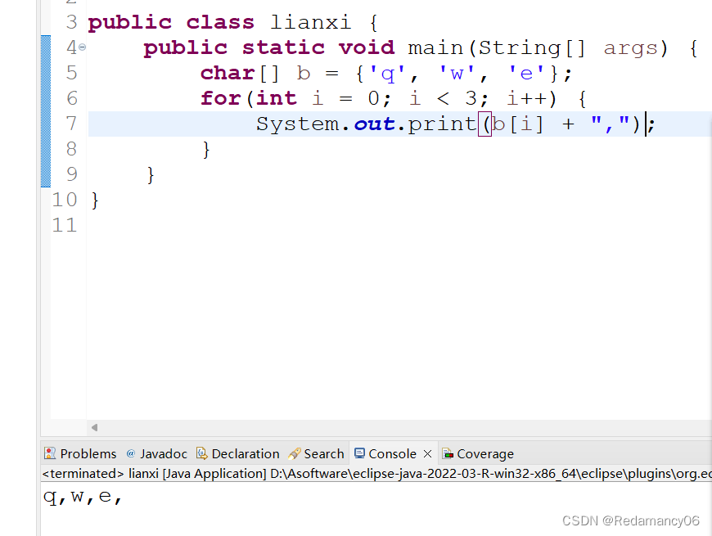Click the 'w' character literal
712x536 pixels.
[x=457, y=73]
